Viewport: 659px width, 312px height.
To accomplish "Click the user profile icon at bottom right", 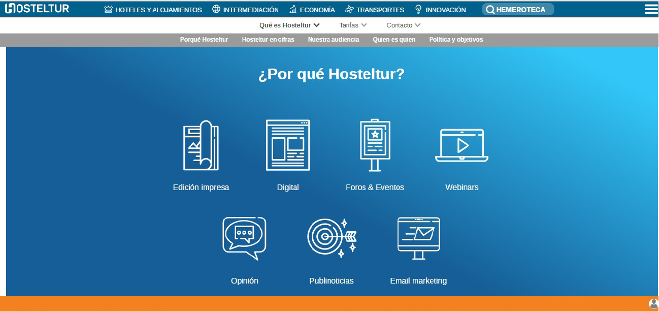I will coord(653,304).
